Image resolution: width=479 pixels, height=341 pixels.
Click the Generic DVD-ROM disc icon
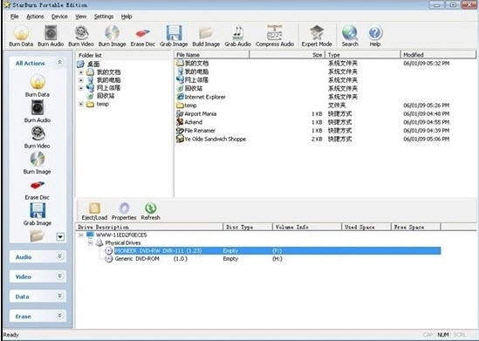[x=108, y=258]
